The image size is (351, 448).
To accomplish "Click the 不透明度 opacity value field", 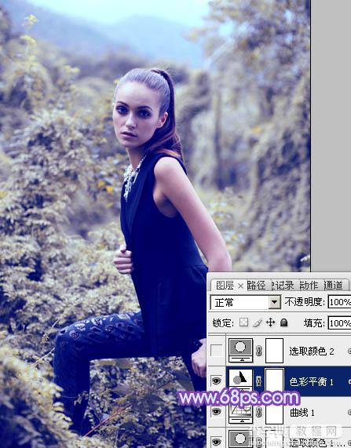I will (x=339, y=302).
